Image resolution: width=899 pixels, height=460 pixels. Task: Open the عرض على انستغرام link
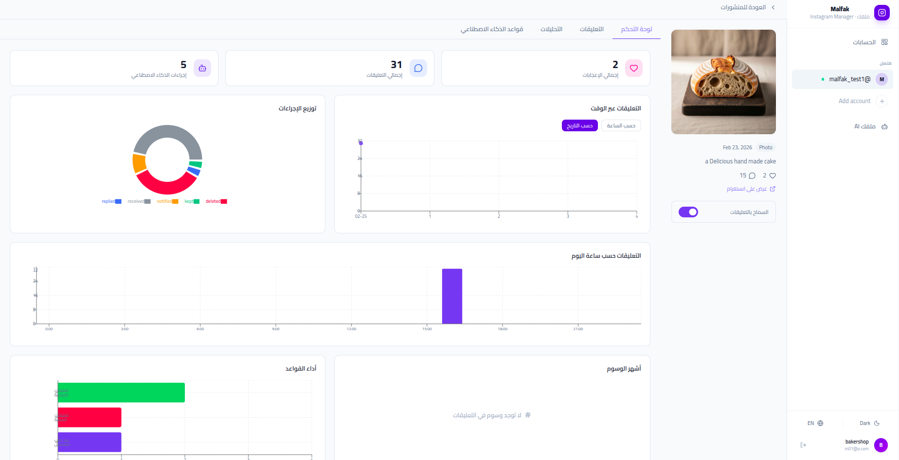(751, 189)
